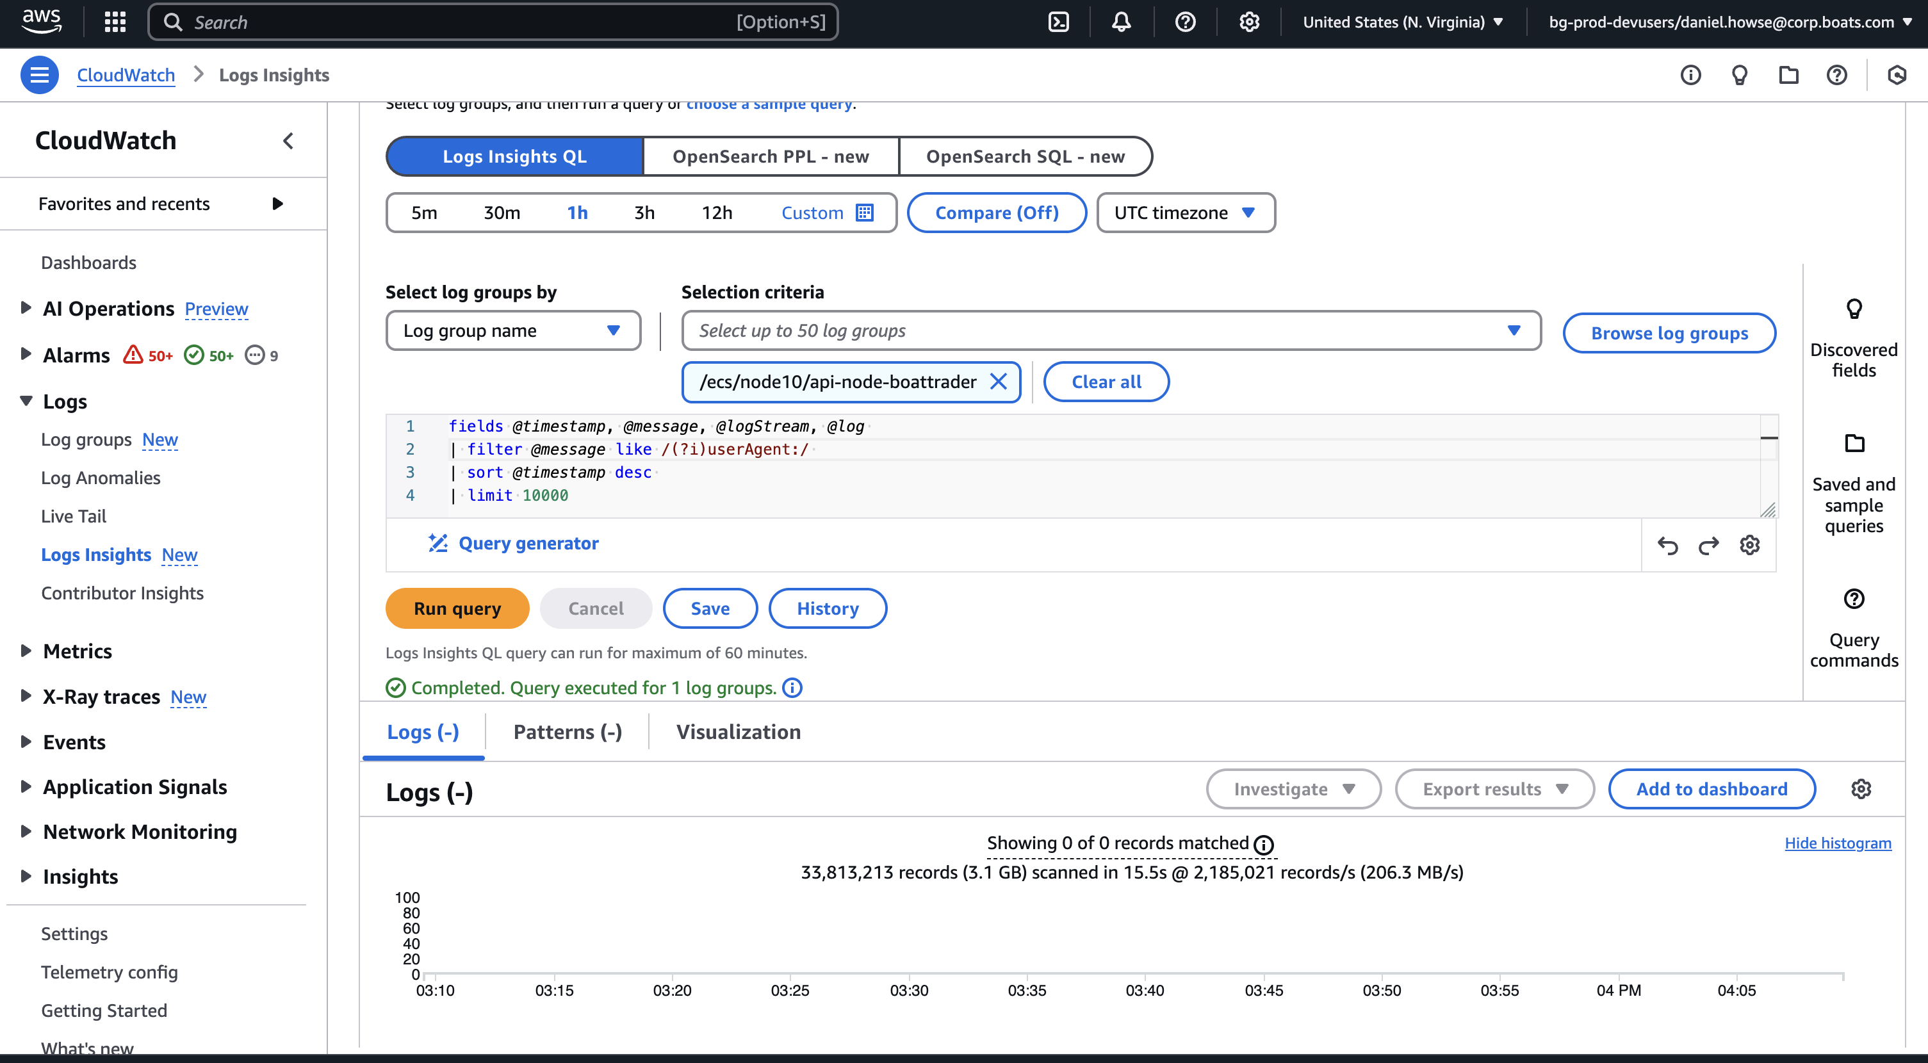Switch to OpenSearch SQL query language

1025,156
